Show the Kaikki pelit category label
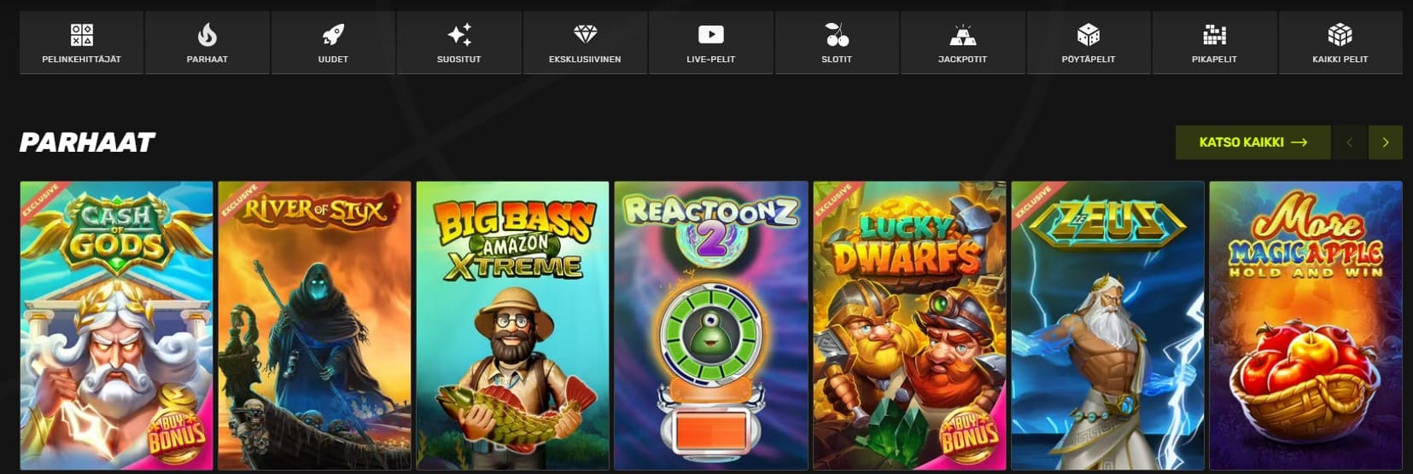The image size is (1413, 474). [x=1340, y=60]
